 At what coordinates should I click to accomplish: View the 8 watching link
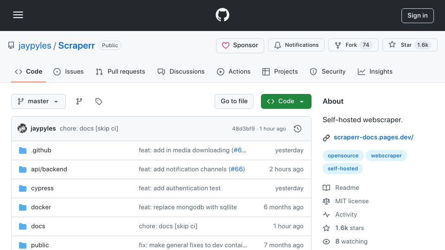point(351,242)
